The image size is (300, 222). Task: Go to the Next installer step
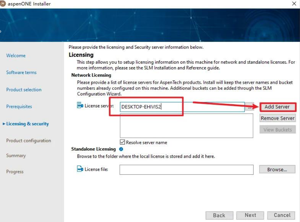coord(250,215)
